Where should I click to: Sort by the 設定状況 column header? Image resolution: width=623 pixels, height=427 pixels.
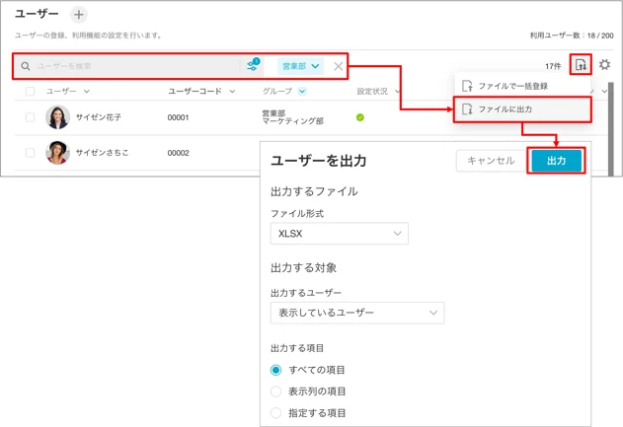(378, 92)
